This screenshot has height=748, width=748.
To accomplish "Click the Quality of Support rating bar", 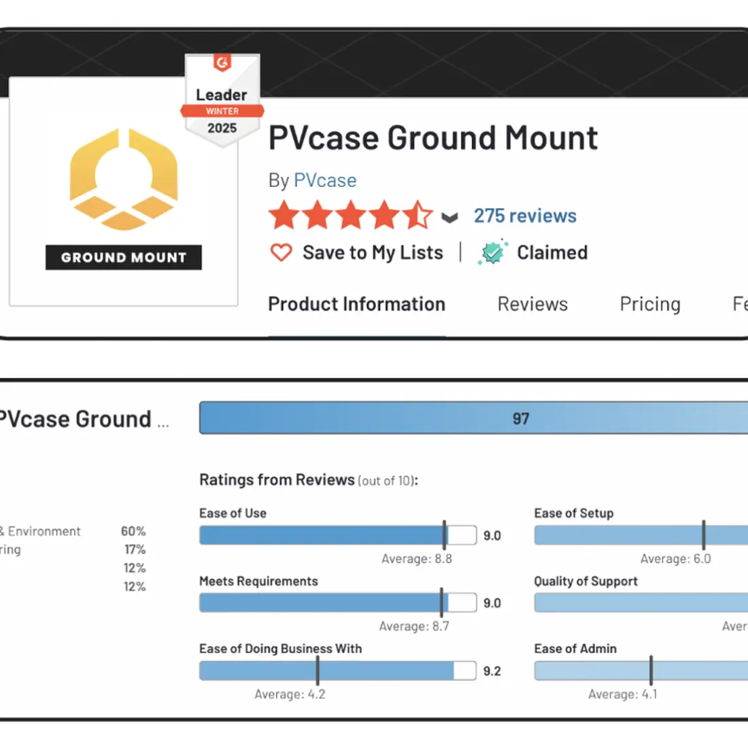I will (x=641, y=602).
